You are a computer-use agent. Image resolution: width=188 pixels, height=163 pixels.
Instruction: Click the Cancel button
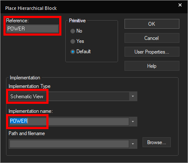[152, 38]
